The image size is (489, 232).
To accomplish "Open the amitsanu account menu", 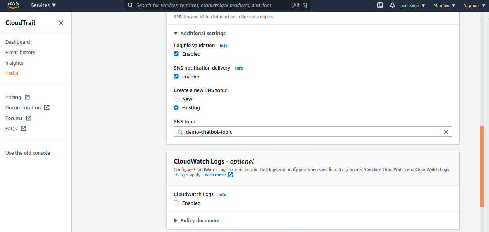I will click(413, 5).
